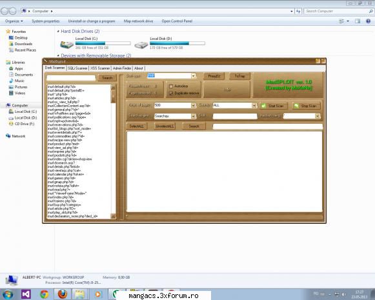This screenshot has height=300, width=375.
Task: Switch to the Admin Finder tab
Action: pos(122,68)
